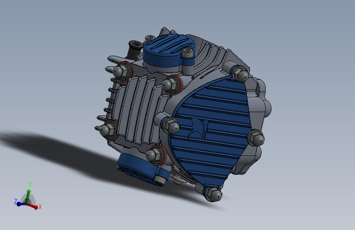Screen dimensions: 355x230
Task: Click the green Y axis arrow on the triad
Action: pyautogui.click(x=28, y=196)
